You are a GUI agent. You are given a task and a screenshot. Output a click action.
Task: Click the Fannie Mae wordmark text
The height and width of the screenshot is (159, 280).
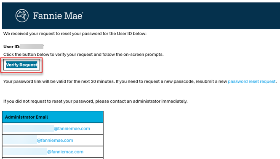58,16
